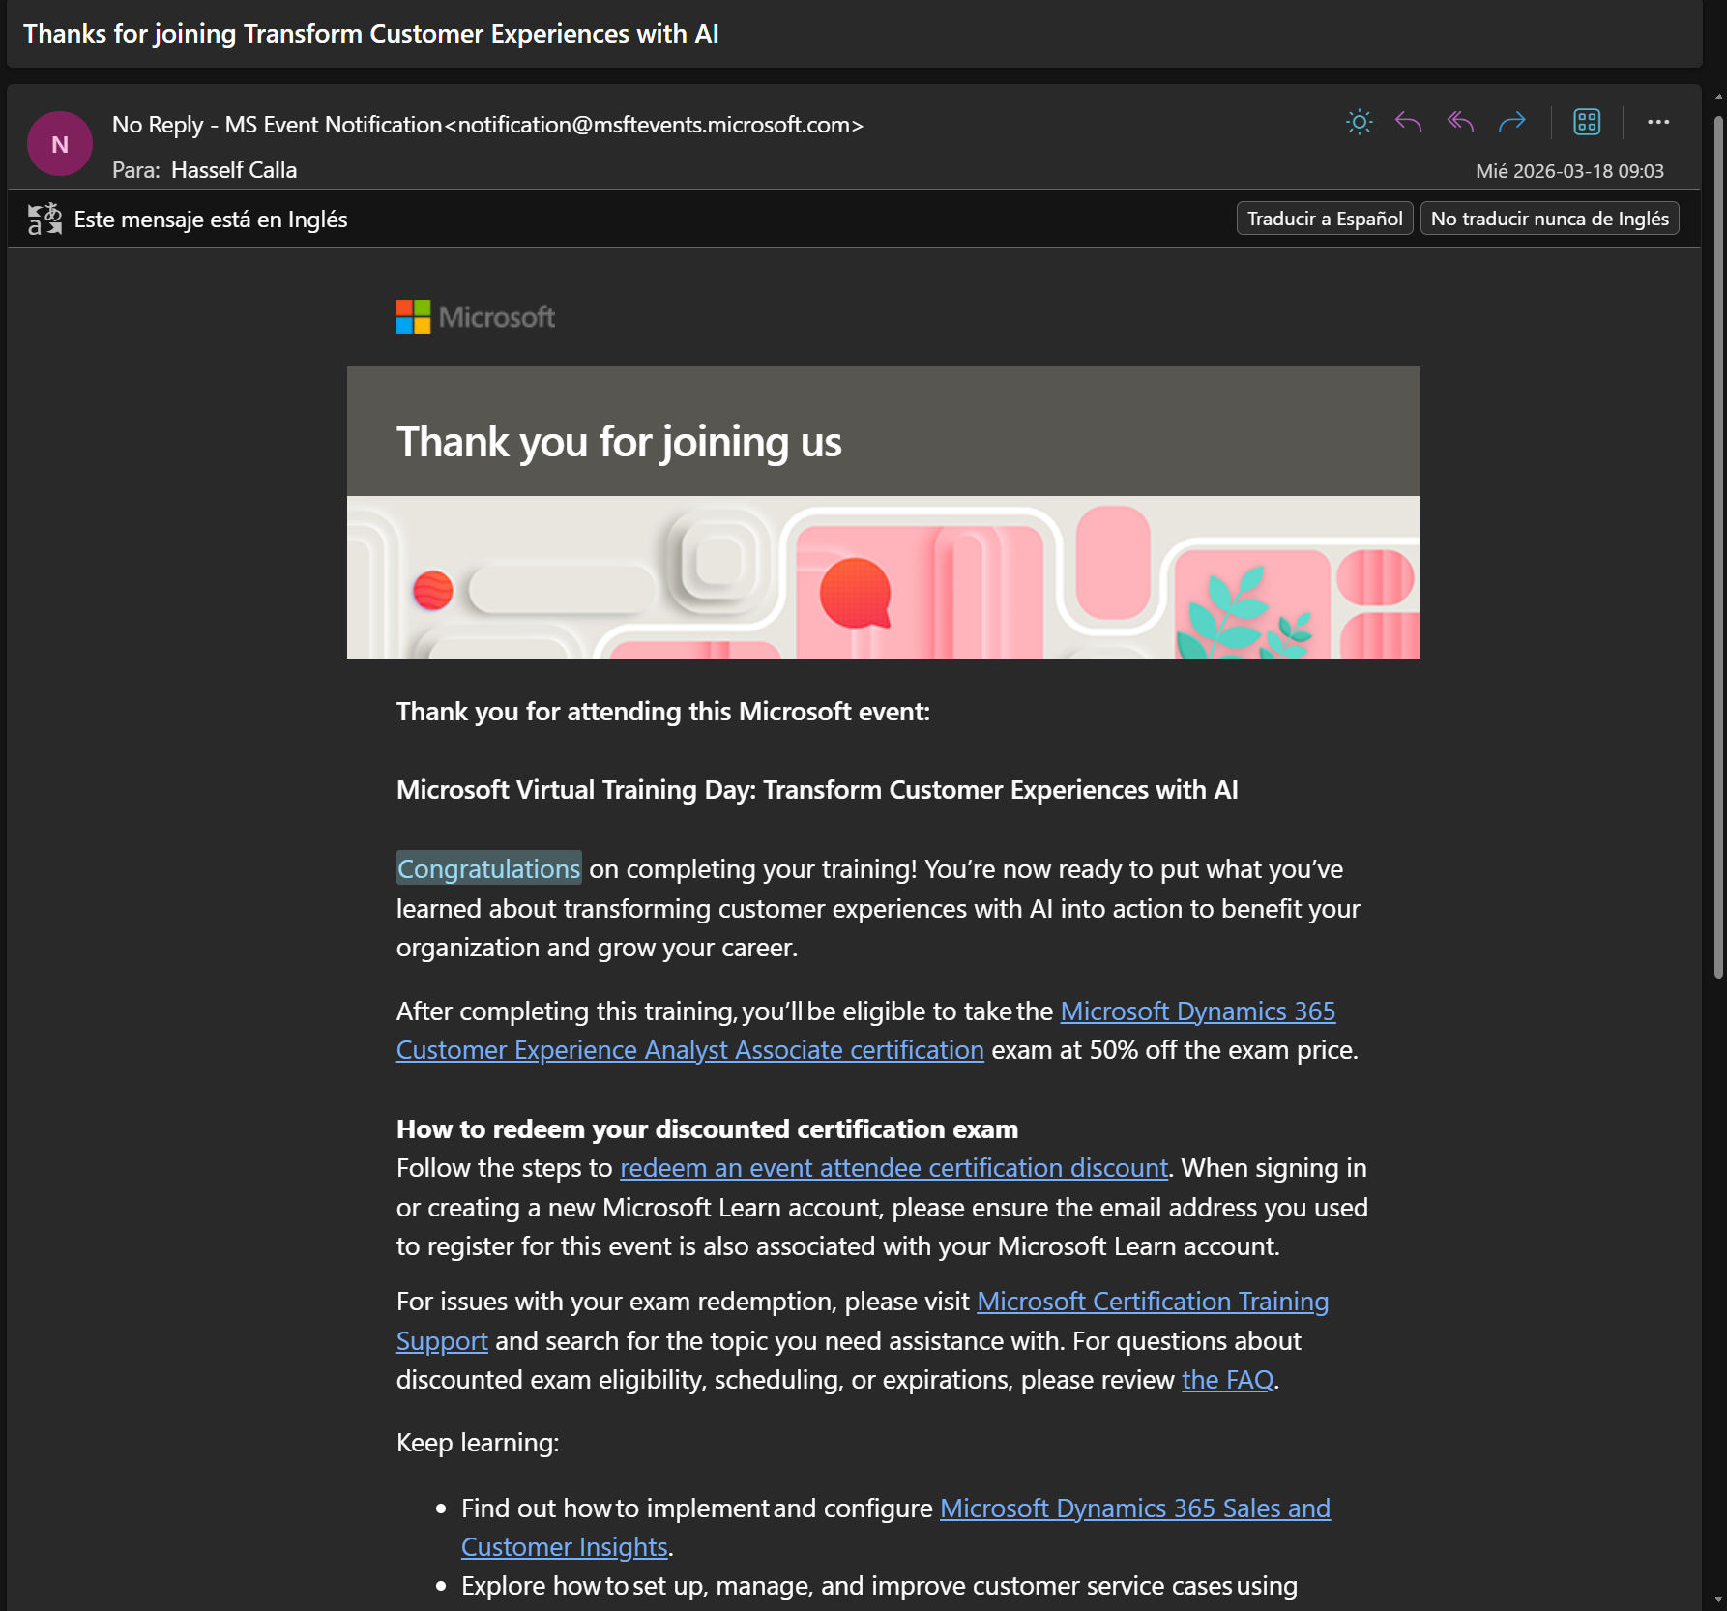
Task: Select the Reply icon
Action: tap(1407, 122)
